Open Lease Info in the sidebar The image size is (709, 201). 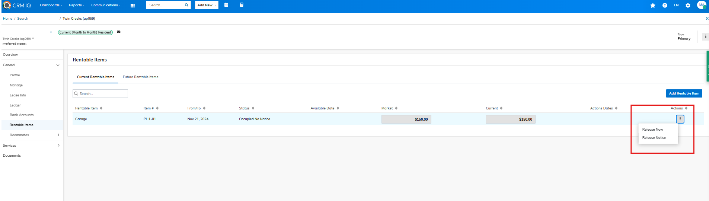18,95
